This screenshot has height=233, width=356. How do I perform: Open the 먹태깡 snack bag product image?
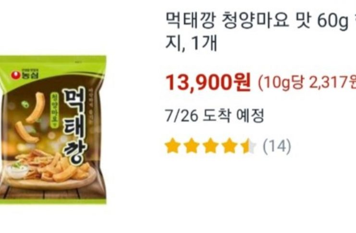[x=53, y=129]
